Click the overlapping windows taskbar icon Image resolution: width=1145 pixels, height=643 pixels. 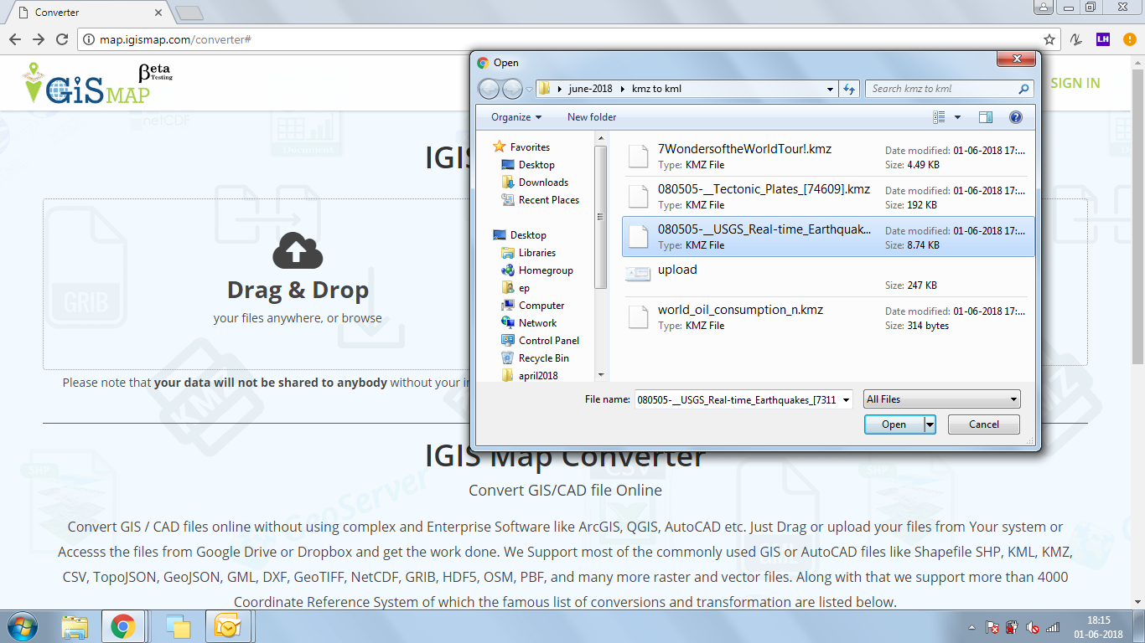178,626
